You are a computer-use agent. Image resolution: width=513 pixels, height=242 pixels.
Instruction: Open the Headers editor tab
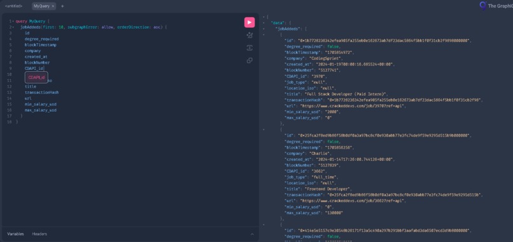(39, 234)
